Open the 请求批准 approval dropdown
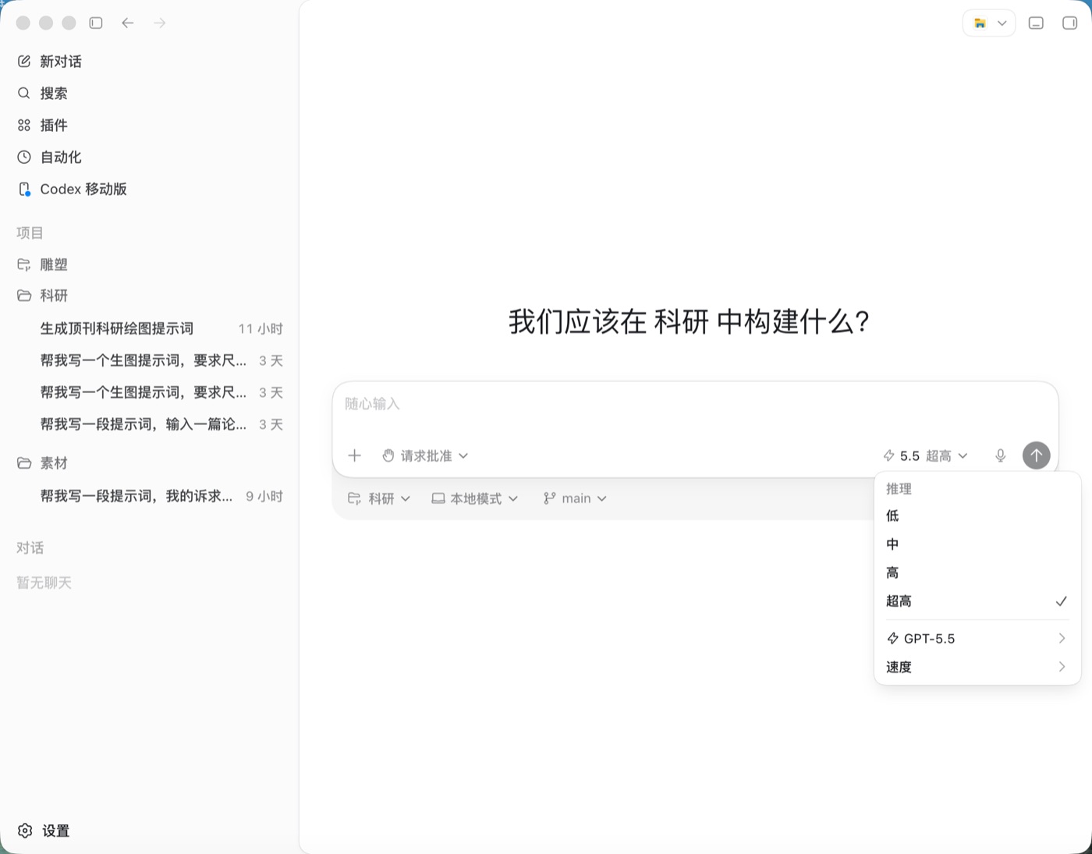Image resolution: width=1092 pixels, height=854 pixels. pyautogui.click(x=425, y=455)
